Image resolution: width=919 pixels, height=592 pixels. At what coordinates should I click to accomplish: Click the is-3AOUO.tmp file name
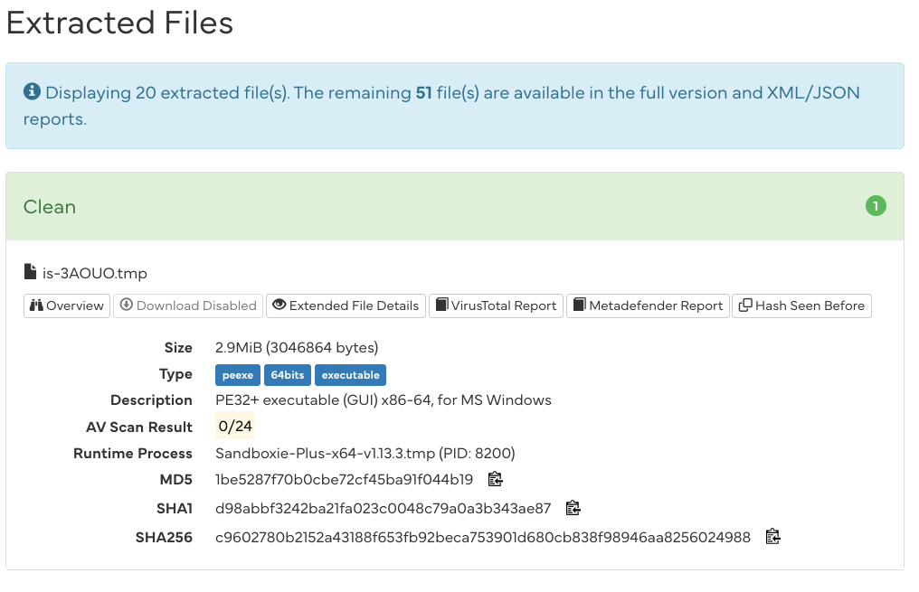pos(95,273)
